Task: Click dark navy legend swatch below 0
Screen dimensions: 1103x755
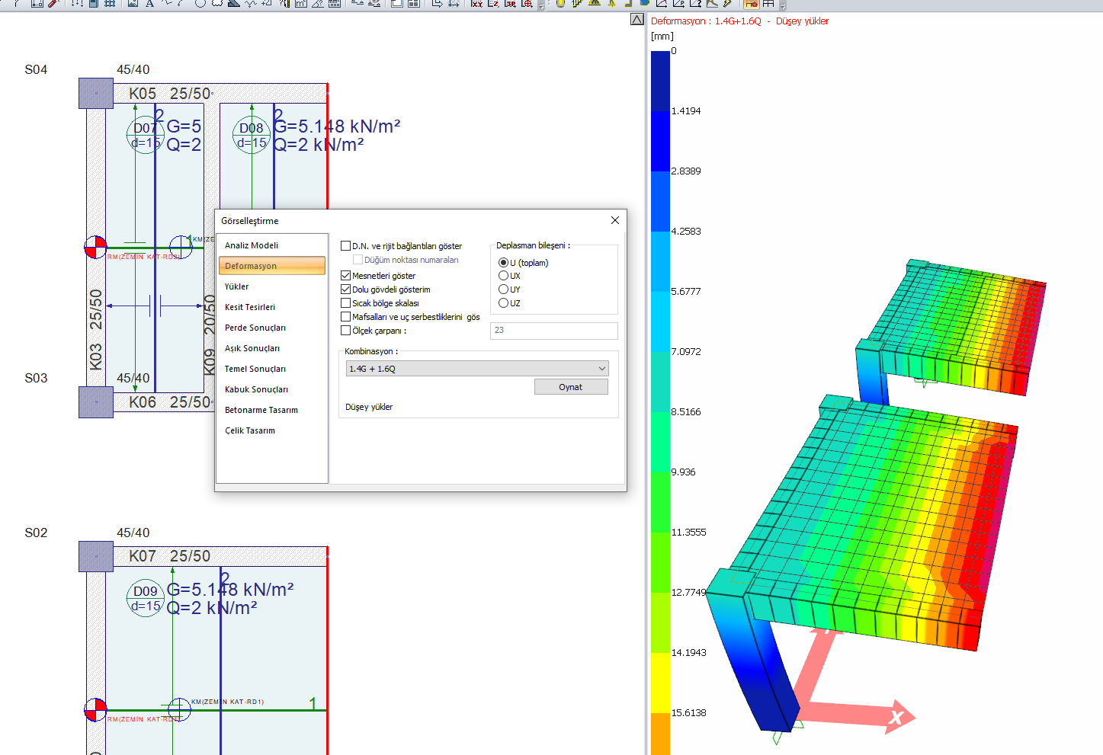Action: [660, 81]
